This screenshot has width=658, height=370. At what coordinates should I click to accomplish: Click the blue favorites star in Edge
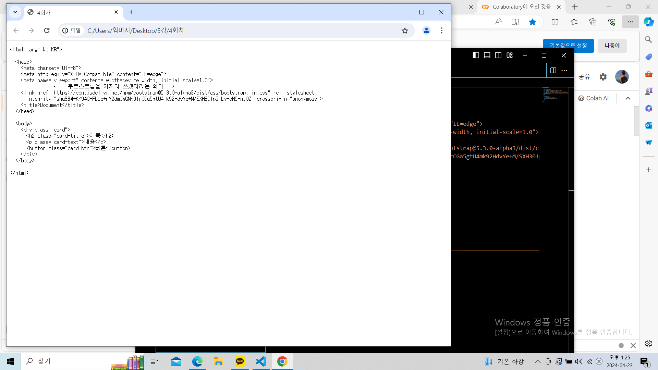[532, 22]
